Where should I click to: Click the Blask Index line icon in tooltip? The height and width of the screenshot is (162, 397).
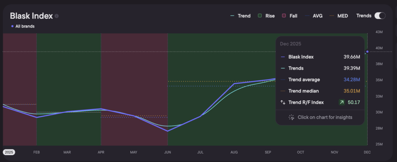tap(283, 57)
